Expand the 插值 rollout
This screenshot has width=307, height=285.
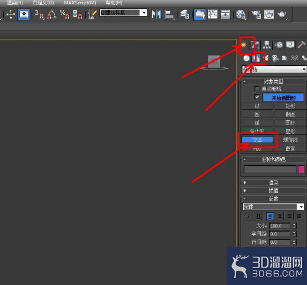(274, 191)
